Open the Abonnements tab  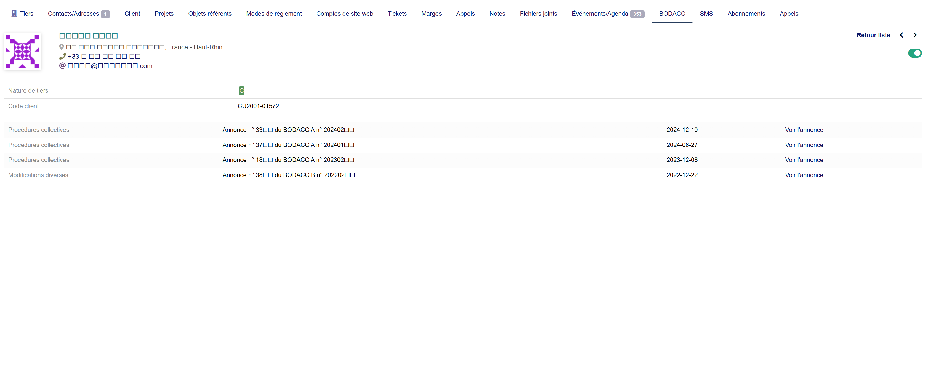click(746, 14)
